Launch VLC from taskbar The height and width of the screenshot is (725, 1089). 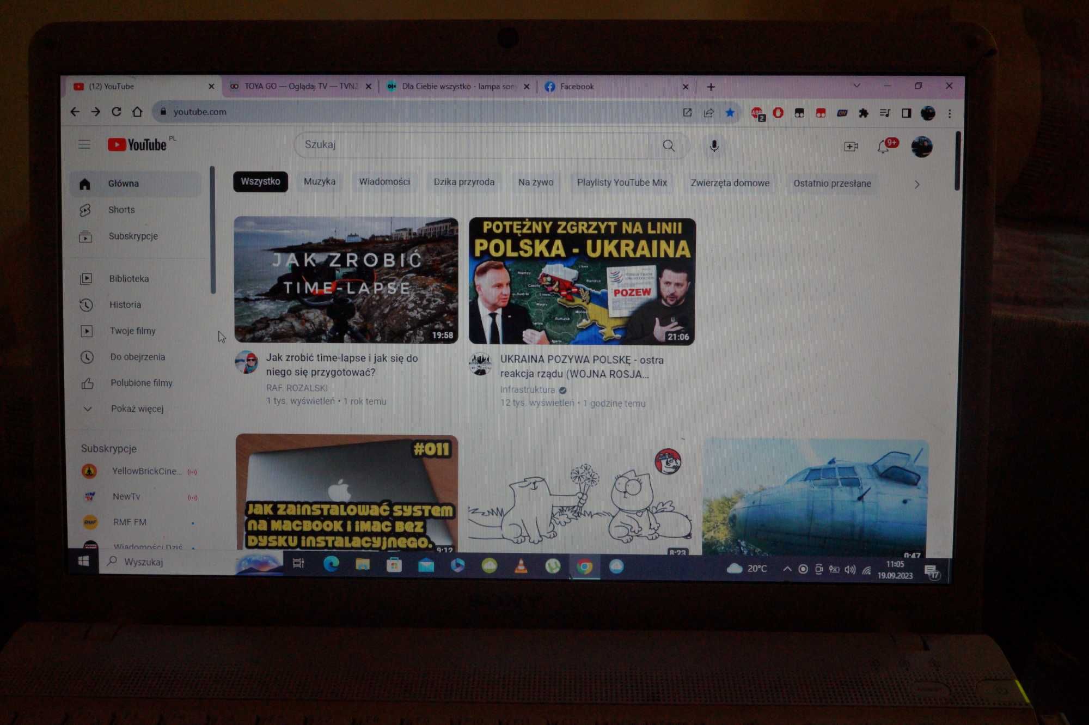[521, 566]
